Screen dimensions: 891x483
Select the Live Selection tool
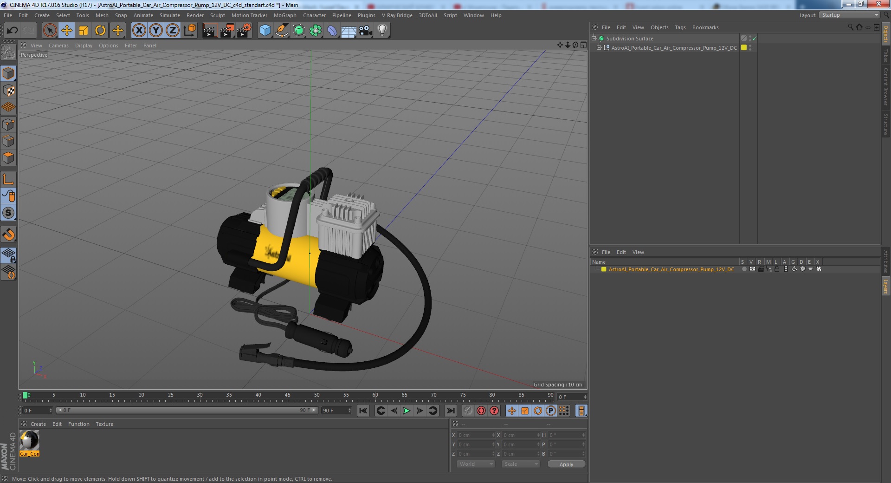(x=50, y=31)
